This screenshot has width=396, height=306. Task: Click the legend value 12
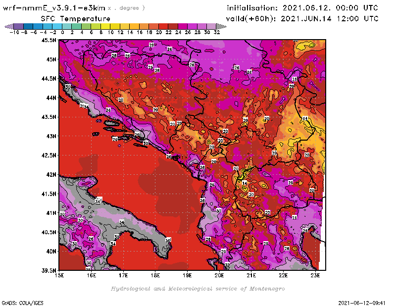[x=120, y=32]
